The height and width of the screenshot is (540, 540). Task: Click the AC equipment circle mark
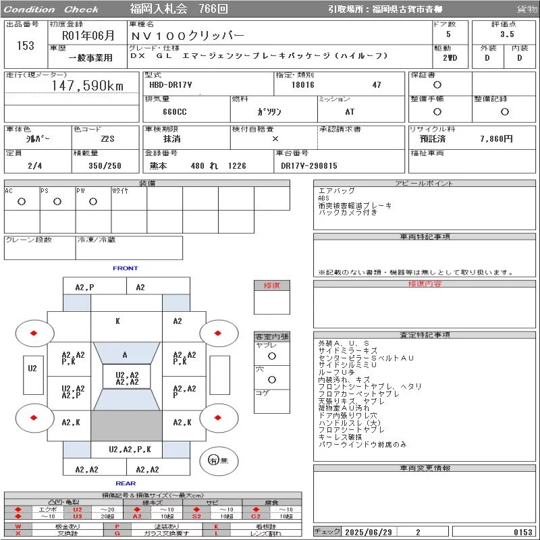tap(22, 201)
